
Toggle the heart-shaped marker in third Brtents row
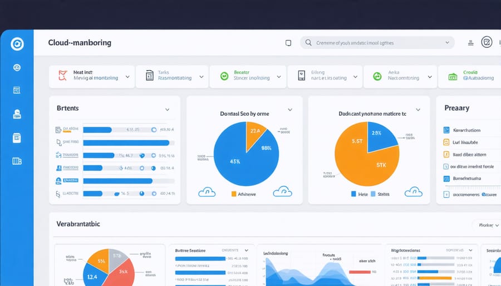[142, 155]
